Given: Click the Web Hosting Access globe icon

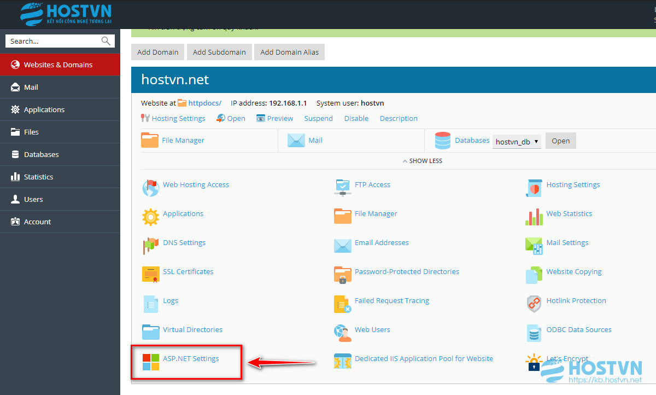Looking at the screenshot, I should tap(150, 188).
